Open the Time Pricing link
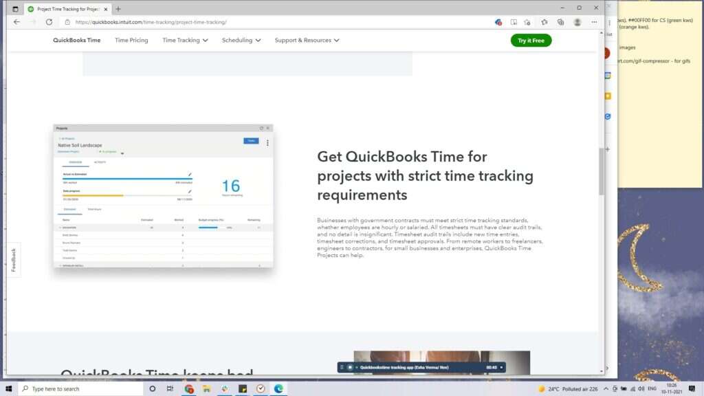 click(131, 40)
